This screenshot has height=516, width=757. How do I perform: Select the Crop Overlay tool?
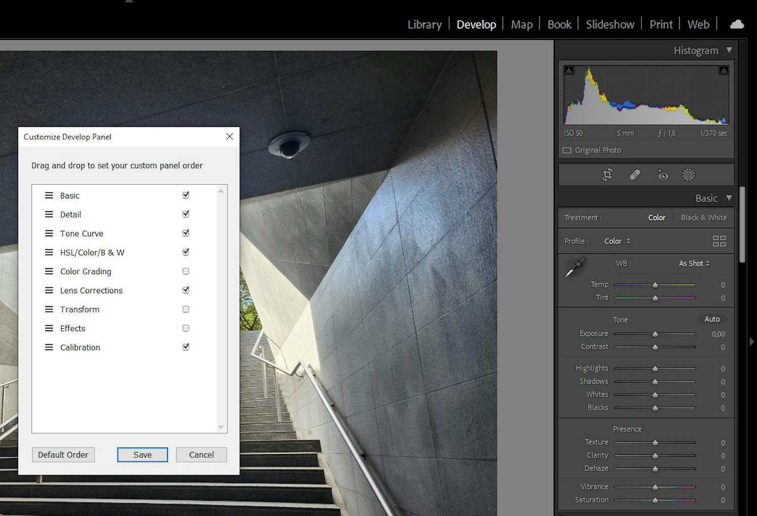coord(607,175)
